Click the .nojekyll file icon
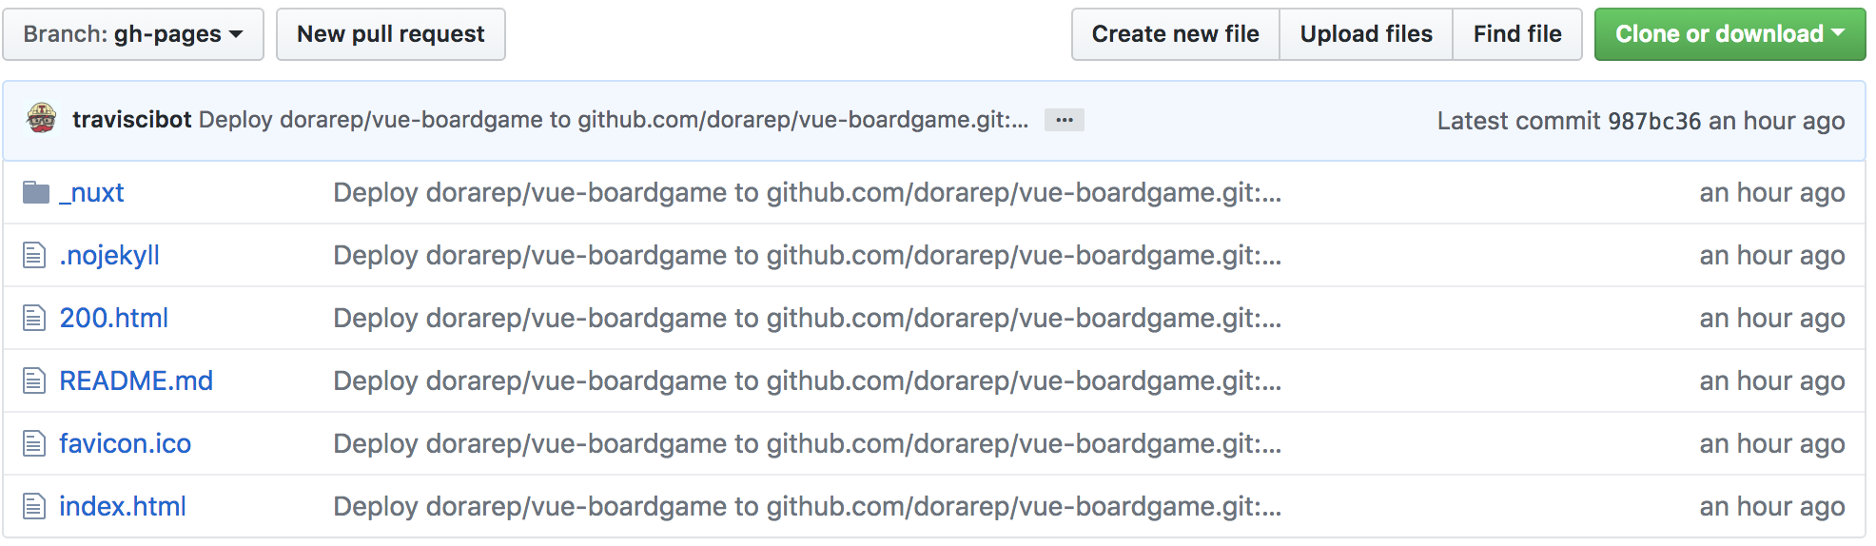Image resolution: width=1876 pixels, height=546 pixels. (x=34, y=255)
